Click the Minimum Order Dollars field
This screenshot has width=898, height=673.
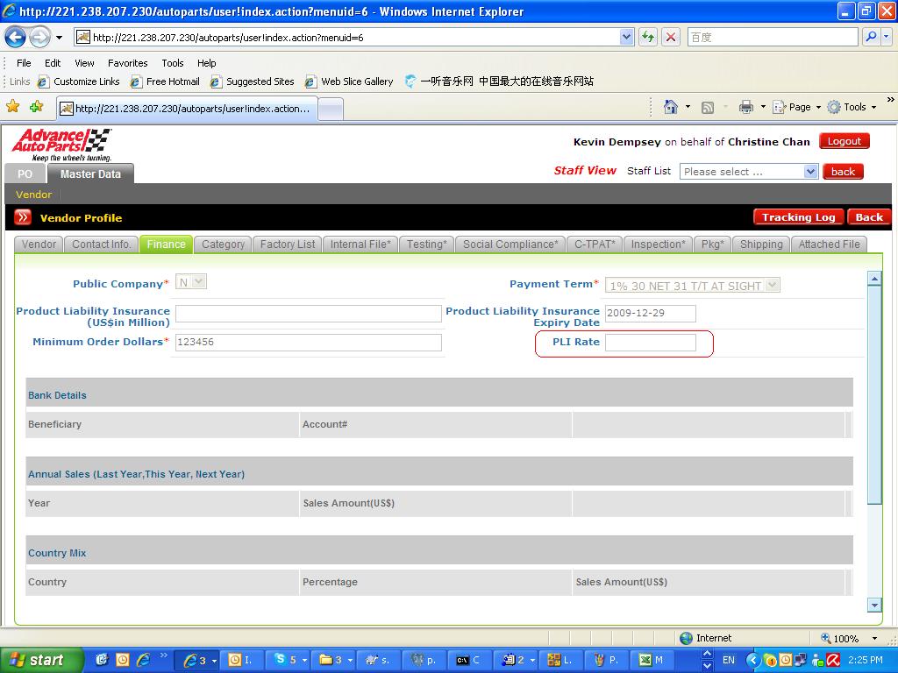click(308, 343)
